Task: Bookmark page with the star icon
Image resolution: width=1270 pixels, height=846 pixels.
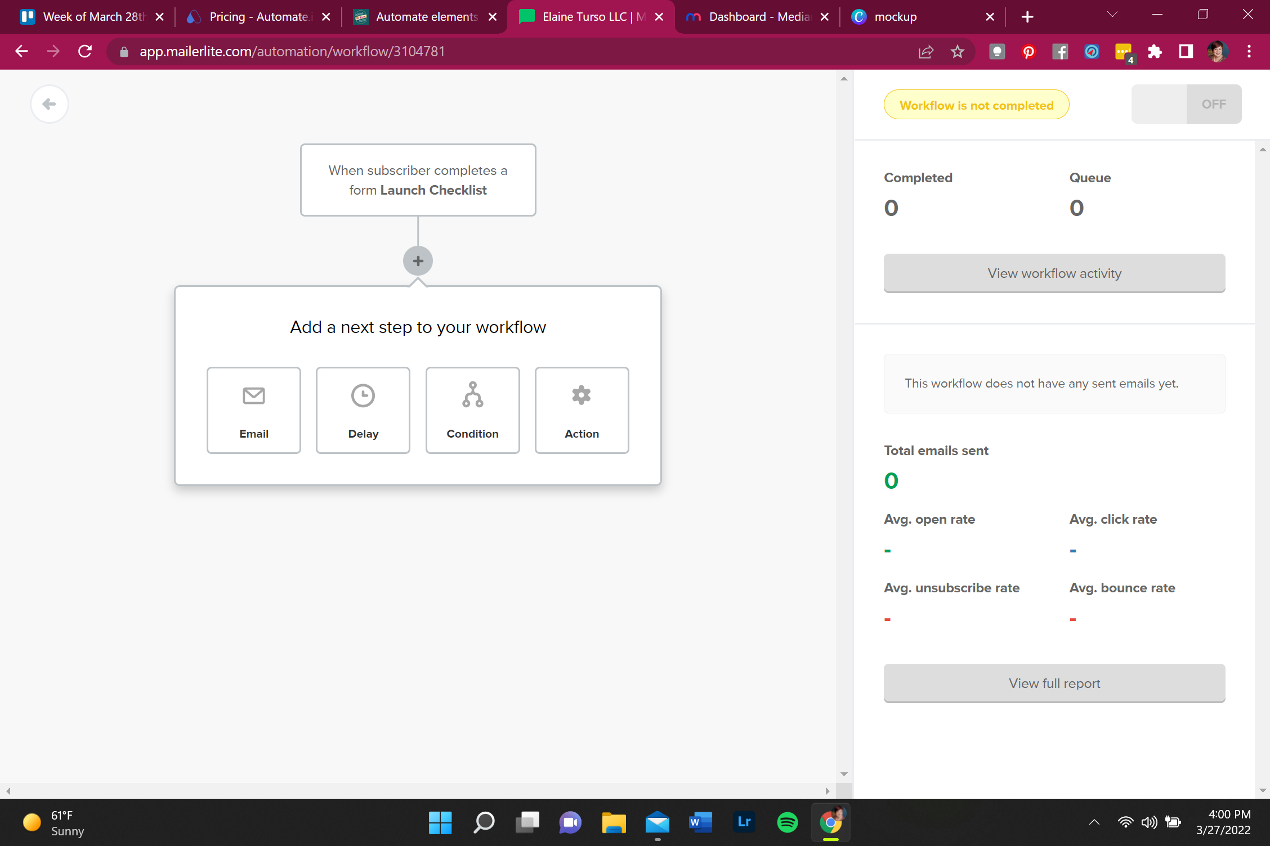Action: [957, 52]
